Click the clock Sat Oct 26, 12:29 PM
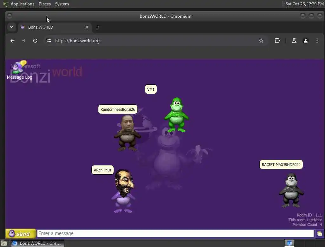 304,4
